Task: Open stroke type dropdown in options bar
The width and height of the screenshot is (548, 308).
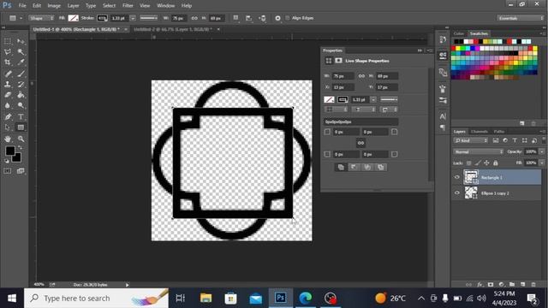Action: coord(149,18)
